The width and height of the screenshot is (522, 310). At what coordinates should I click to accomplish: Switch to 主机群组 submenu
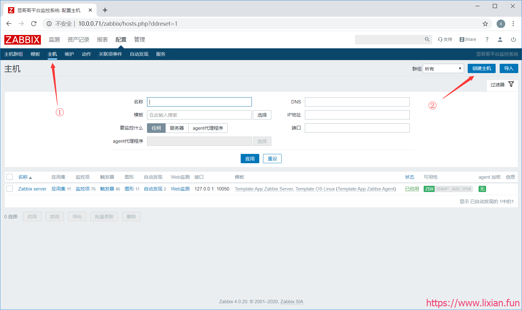coord(14,54)
